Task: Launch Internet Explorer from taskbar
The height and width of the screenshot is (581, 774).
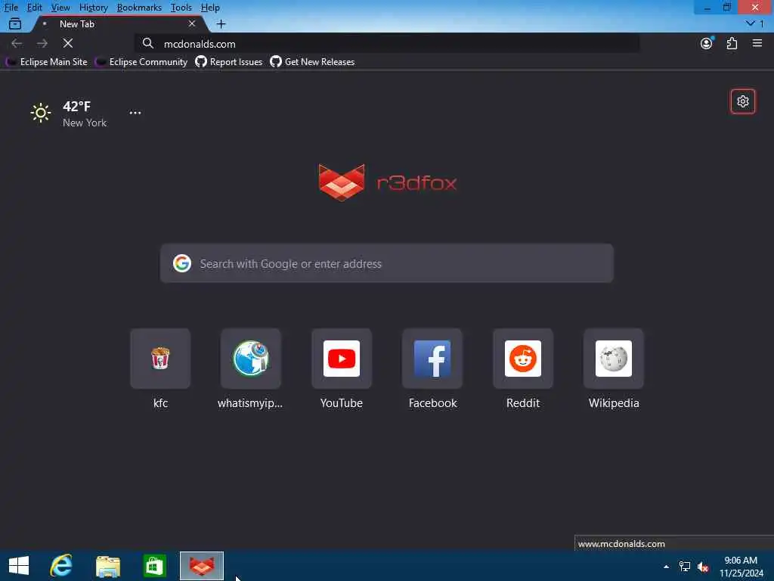Action: coord(61,566)
